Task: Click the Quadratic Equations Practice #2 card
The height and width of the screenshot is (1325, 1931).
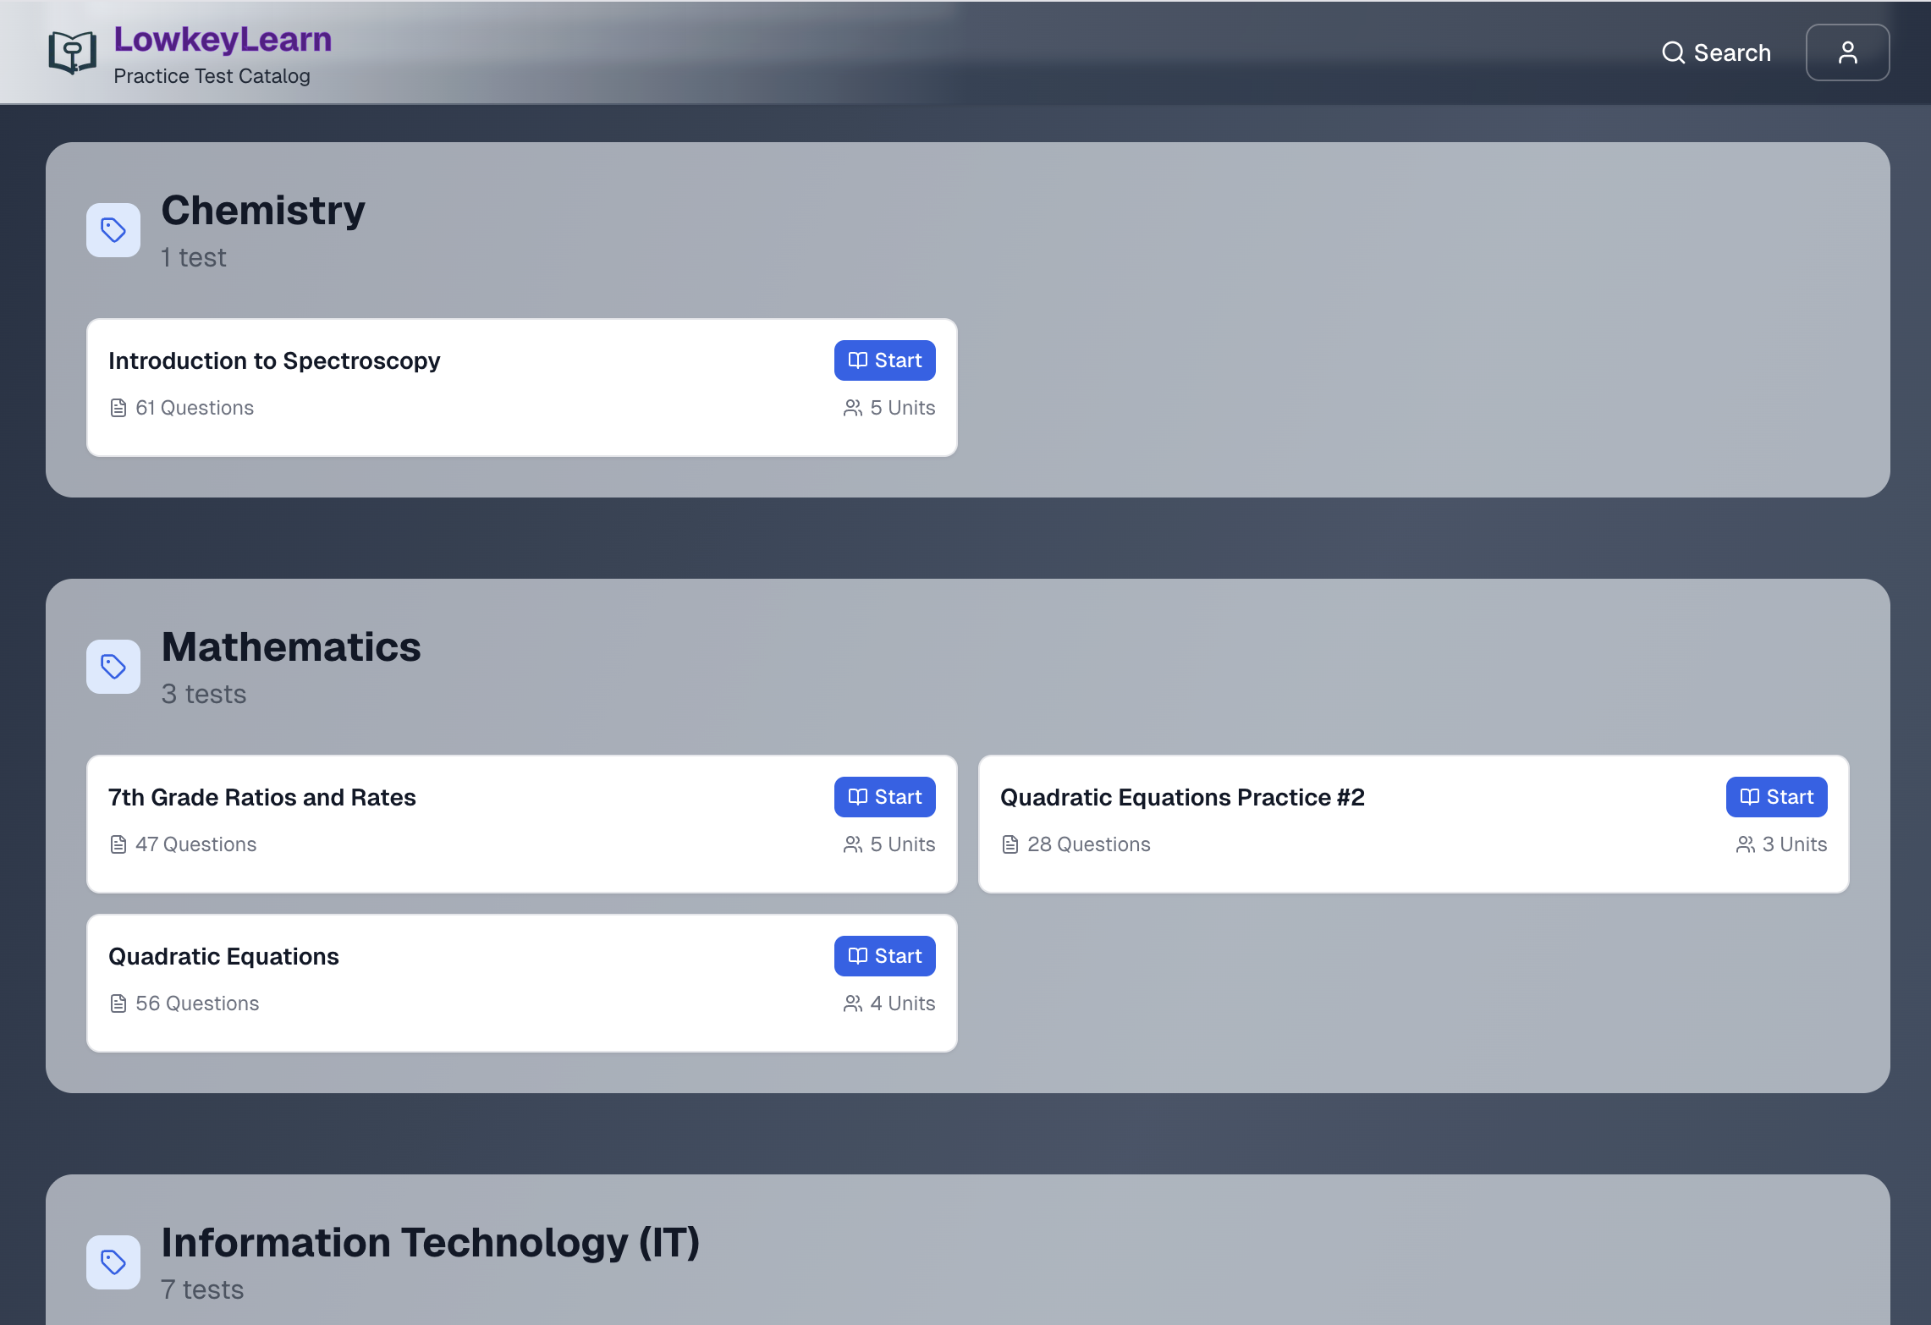Action: click(1413, 823)
